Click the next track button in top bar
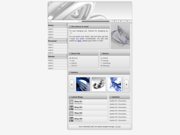Viewport: 180px width, 135px height. point(127,21)
